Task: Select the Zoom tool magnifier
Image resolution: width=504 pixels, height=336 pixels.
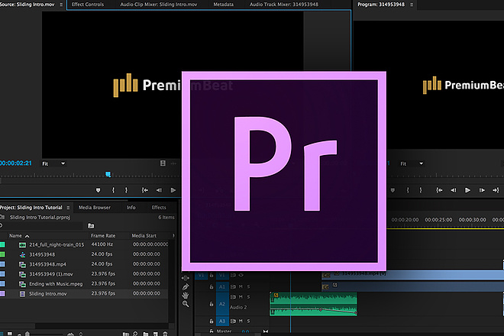Action: tap(186, 304)
